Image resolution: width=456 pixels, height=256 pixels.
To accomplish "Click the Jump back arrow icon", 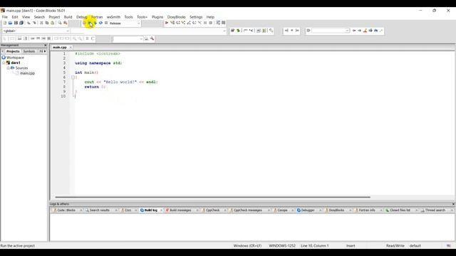I will [354, 31].
